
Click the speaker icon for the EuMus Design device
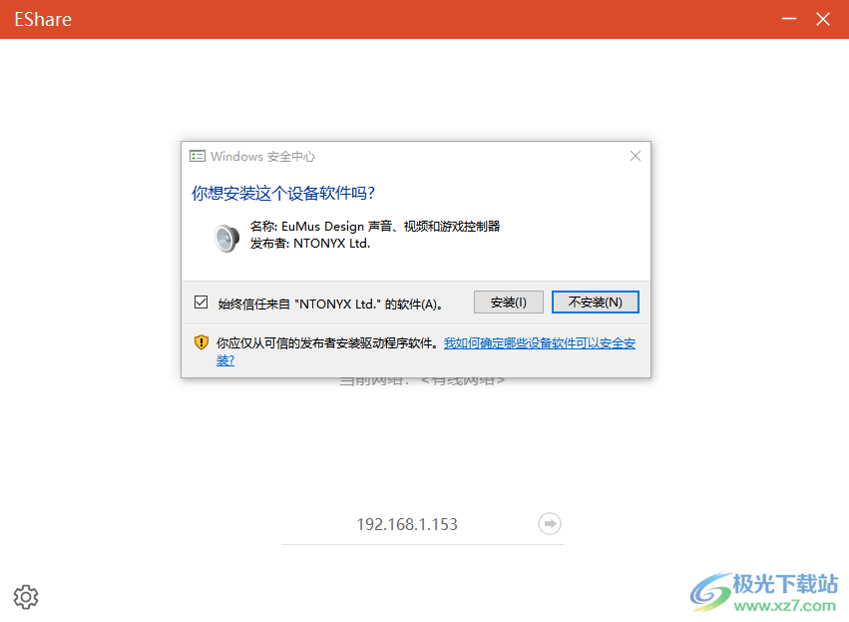coord(226,239)
